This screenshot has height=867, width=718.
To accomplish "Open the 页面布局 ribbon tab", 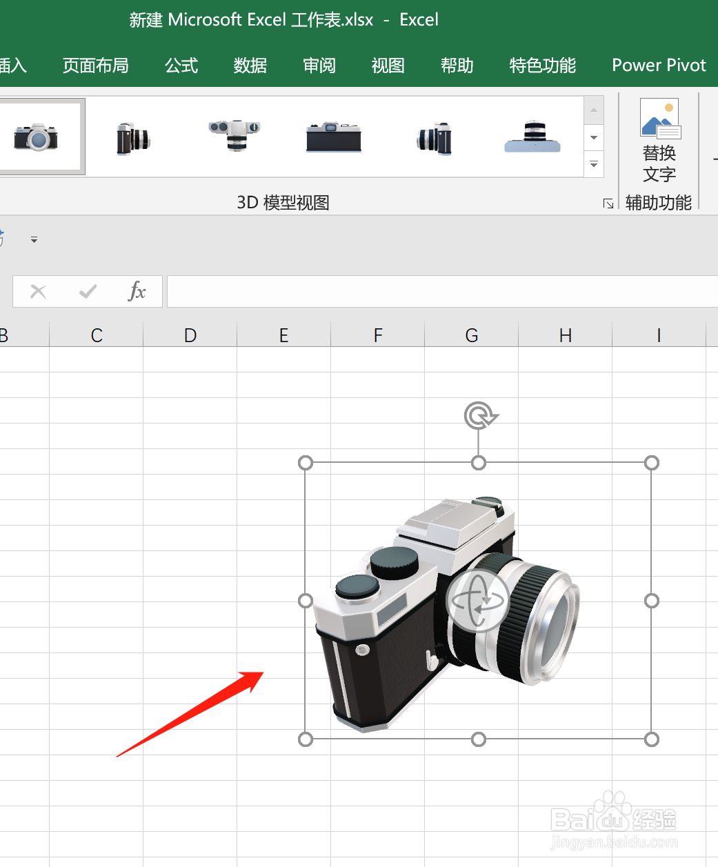I will tap(96, 66).
